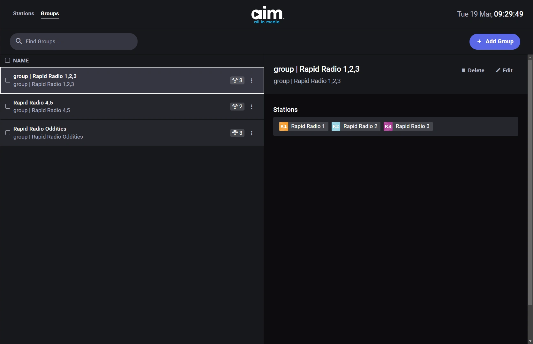533x344 pixels.
Task: Select the Rapid Radio 4,5 group row title
Action: click(x=33, y=103)
